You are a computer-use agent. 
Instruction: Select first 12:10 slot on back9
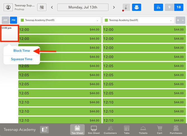[144, 102]
